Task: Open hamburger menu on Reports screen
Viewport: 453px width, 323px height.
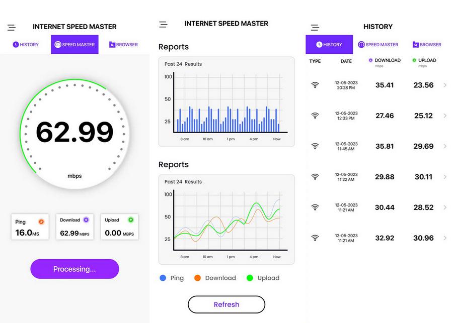Action: pos(163,25)
